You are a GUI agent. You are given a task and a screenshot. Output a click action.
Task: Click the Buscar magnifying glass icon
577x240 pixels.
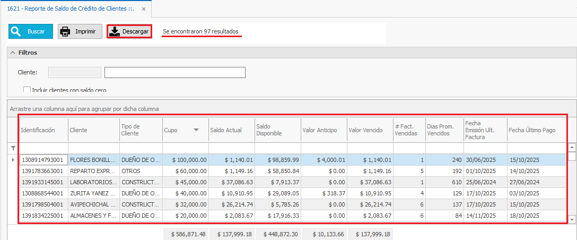pos(16,32)
